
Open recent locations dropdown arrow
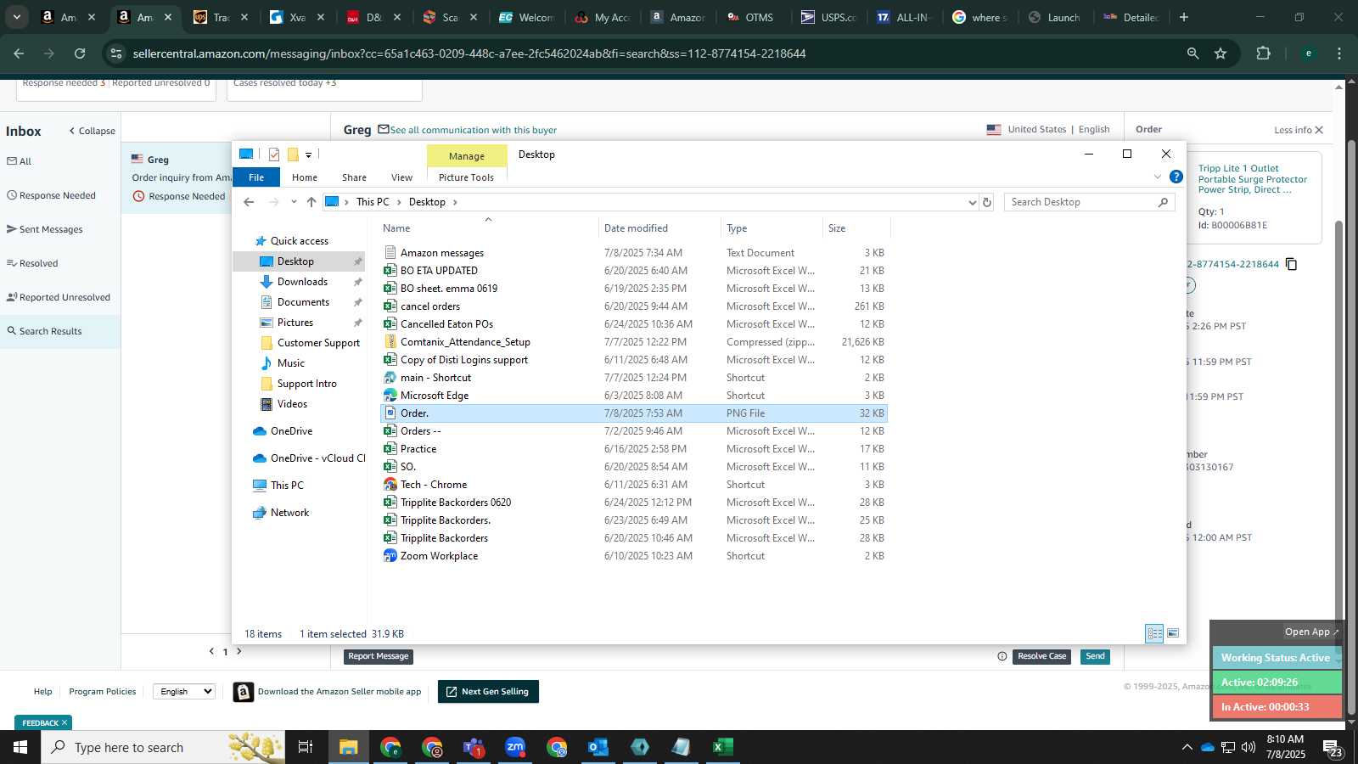click(x=294, y=202)
